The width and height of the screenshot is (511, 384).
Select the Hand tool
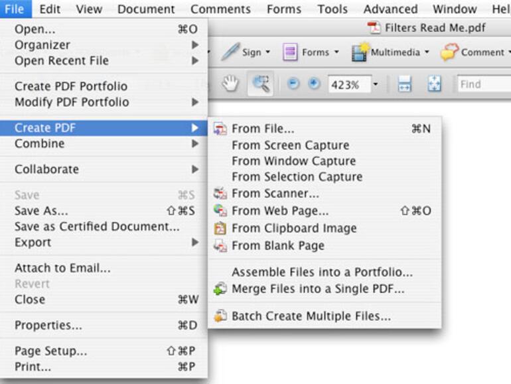point(230,84)
